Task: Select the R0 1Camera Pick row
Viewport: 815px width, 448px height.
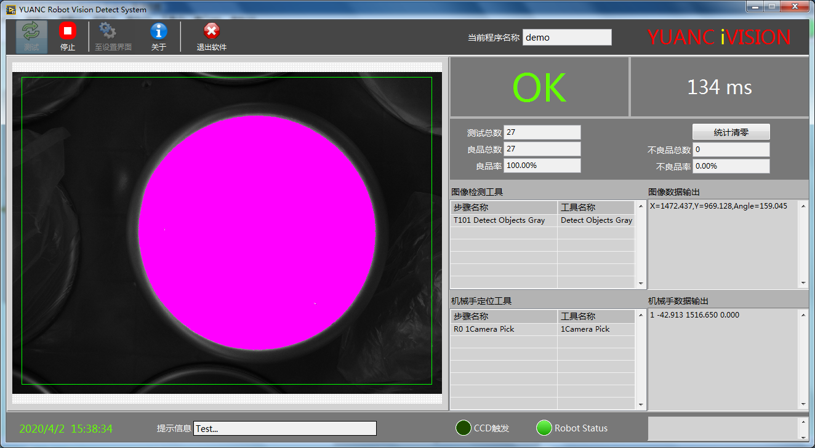Action: (x=504, y=329)
